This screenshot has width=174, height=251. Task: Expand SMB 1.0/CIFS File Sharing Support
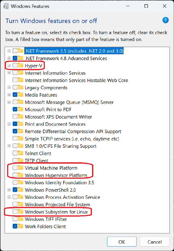tap(9, 146)
